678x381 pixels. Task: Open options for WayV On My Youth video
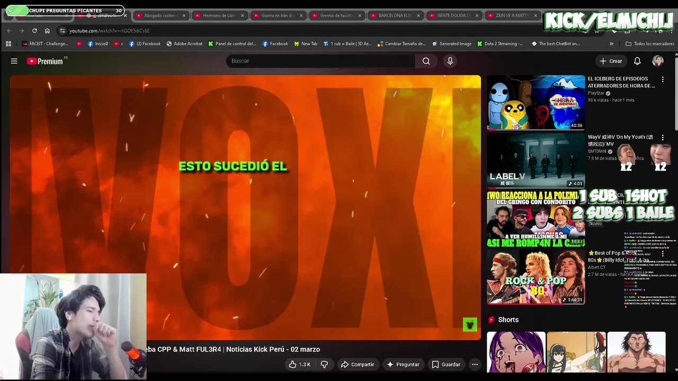[663, 138]
